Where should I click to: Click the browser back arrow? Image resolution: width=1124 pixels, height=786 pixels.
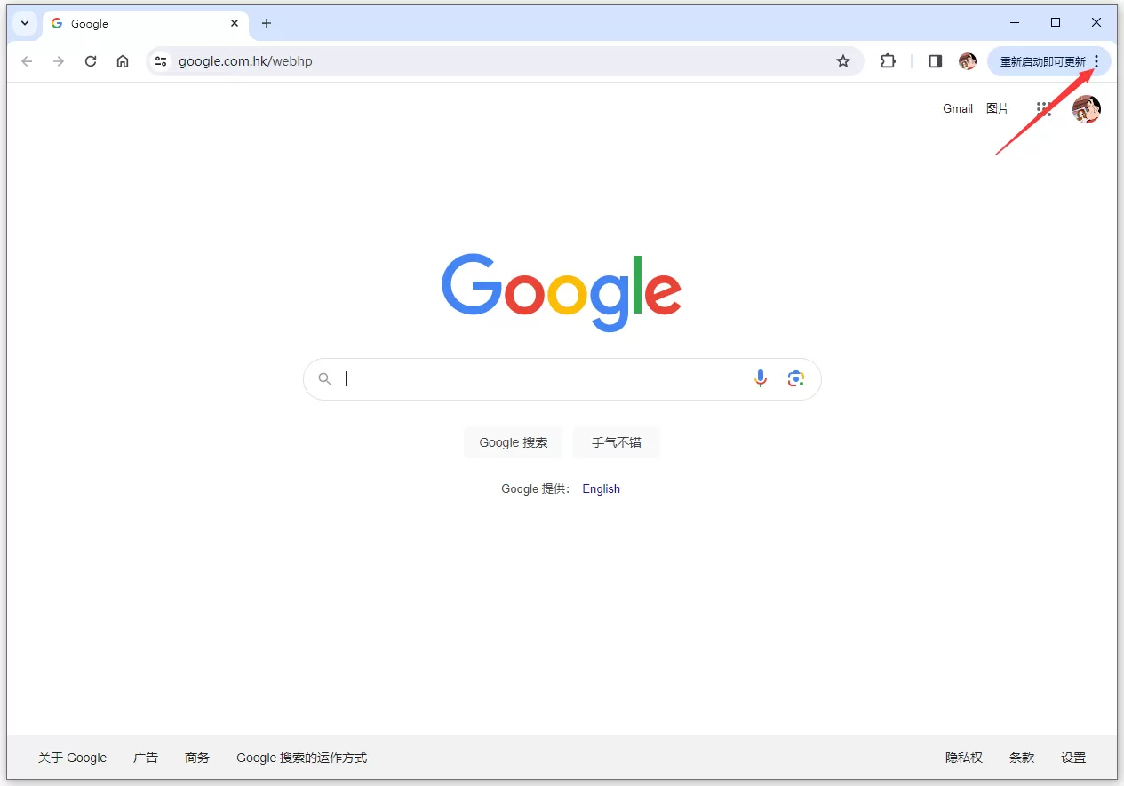[27, 61]
